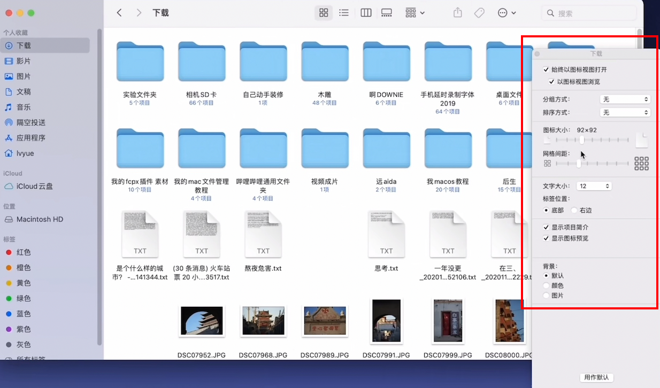Switch to gallery view in toolbar
The image size is (660, 388).
click(x=386, y=13)
